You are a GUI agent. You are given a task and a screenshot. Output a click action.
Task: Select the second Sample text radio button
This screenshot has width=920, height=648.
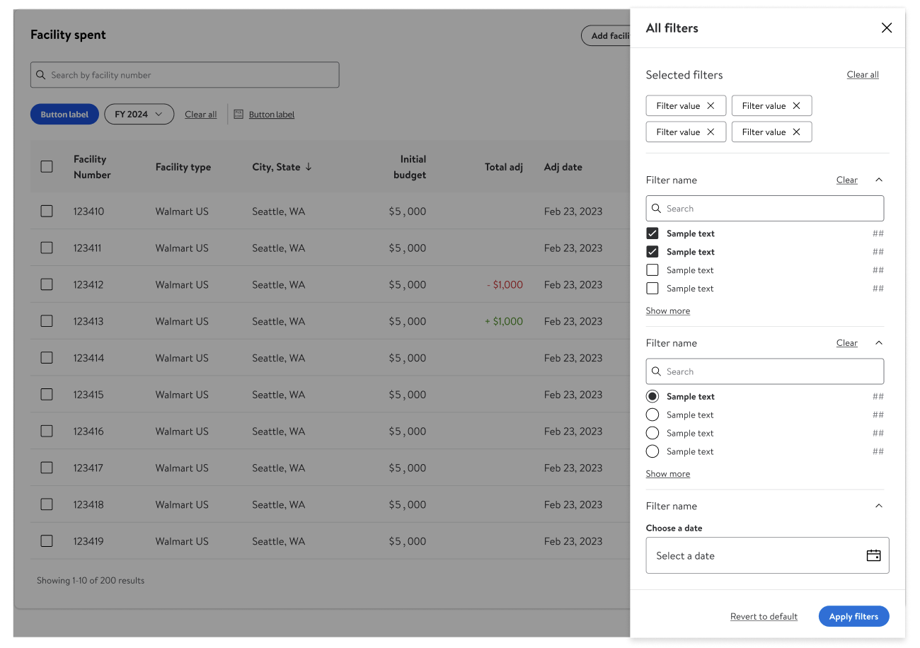click(x=652, y=415)
